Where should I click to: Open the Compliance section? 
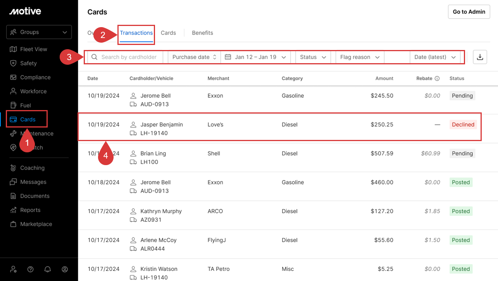(35, 77)
